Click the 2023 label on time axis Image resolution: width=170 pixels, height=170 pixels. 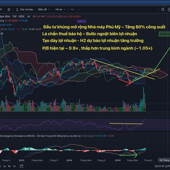coord(22,160)
